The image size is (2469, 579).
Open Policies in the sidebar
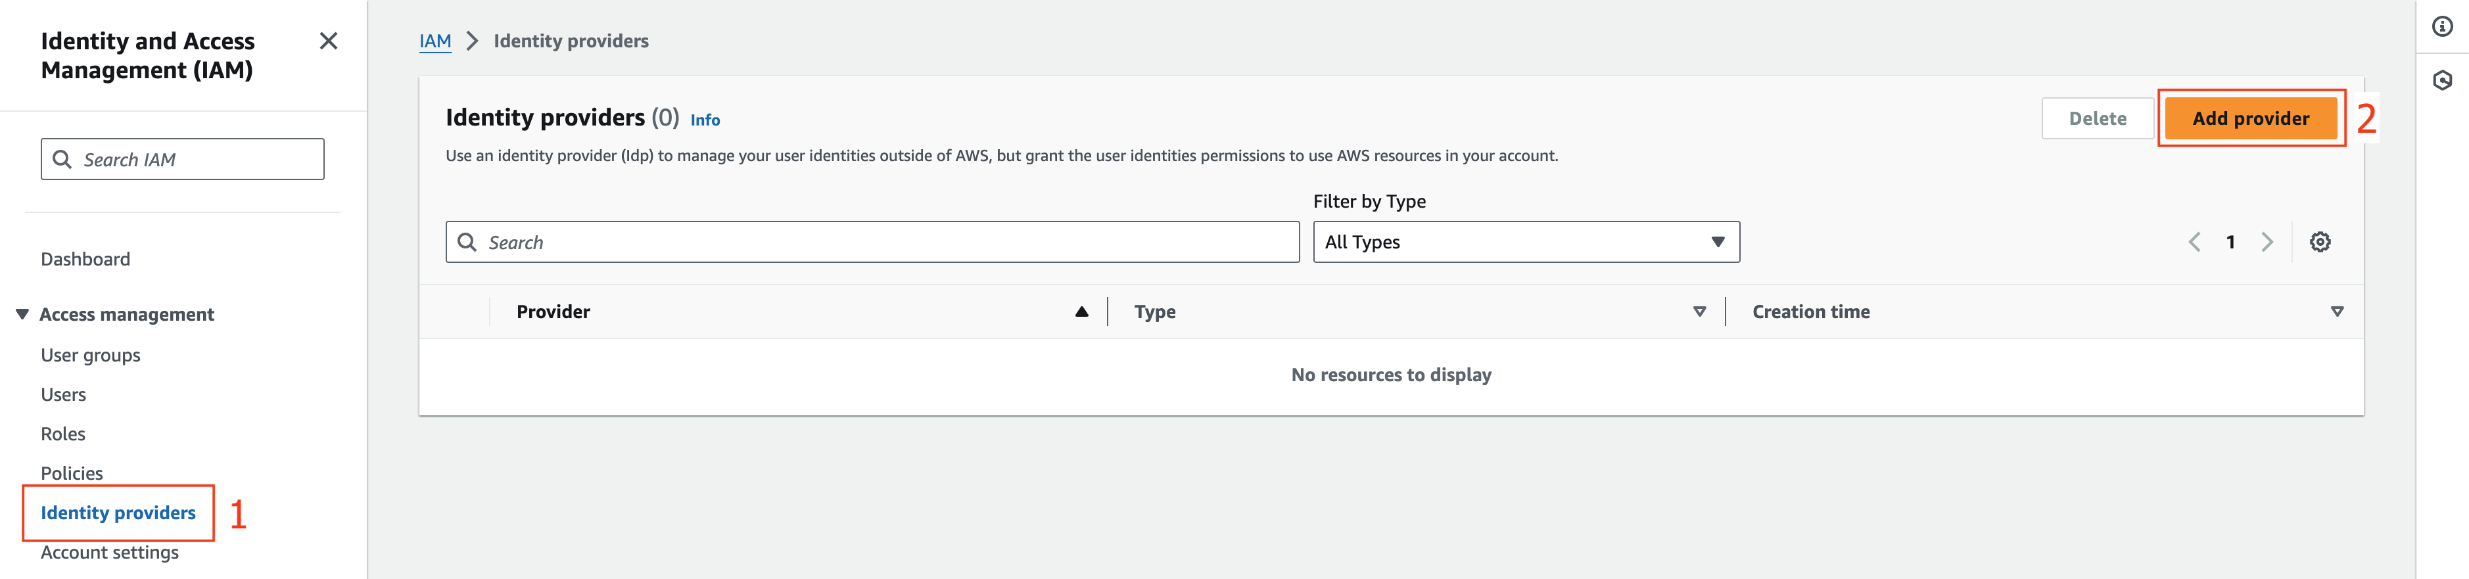pos(72,474)
